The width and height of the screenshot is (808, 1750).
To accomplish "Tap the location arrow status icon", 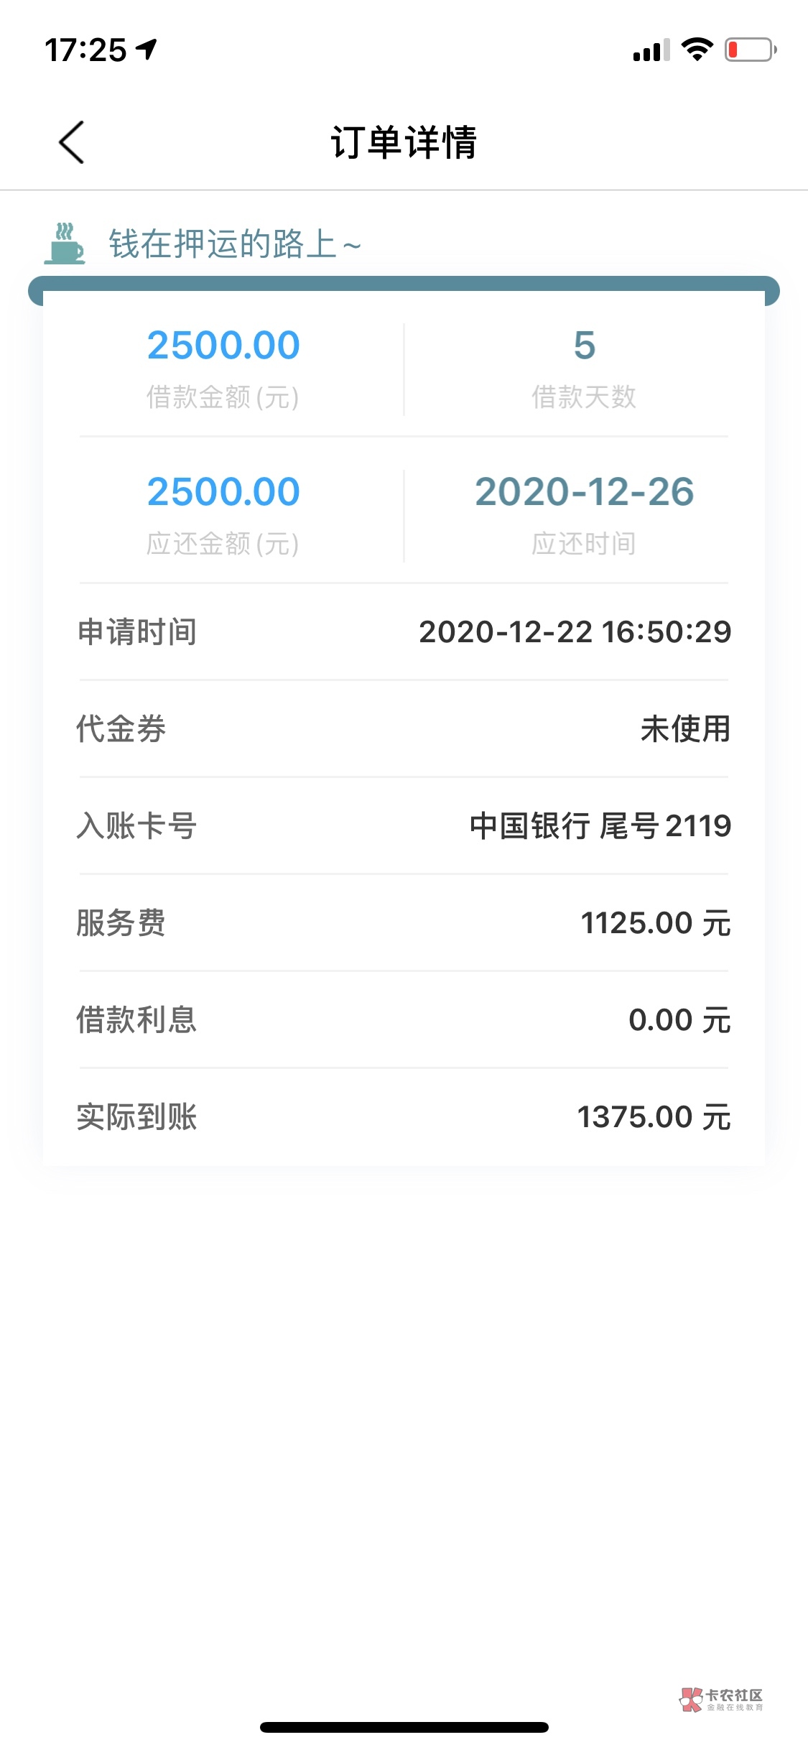I will 147,50.
